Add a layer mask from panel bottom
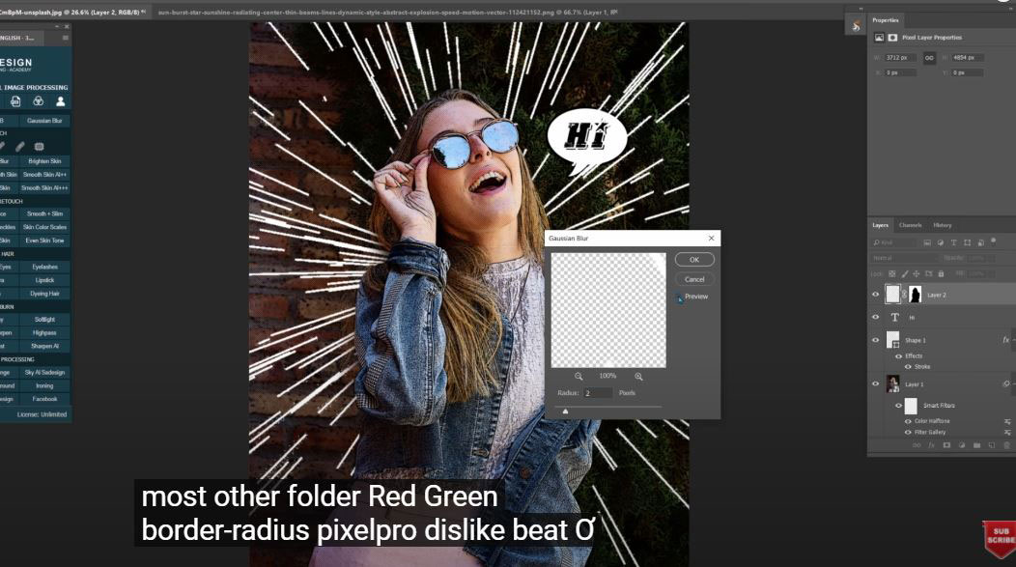 pos(946,445)
